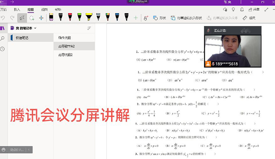The image size is (275, 159).
Task: Click the 189****5618 participant label
Action: [227, 64]
